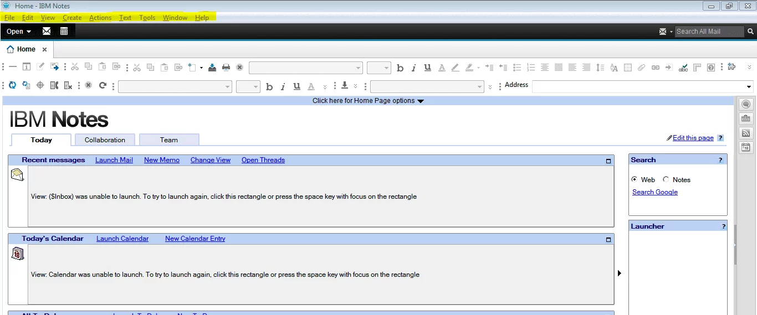The width and height of the screenshot is (757, 315).
Task: Select the Web radio button
Action: [x=635, y=179]
